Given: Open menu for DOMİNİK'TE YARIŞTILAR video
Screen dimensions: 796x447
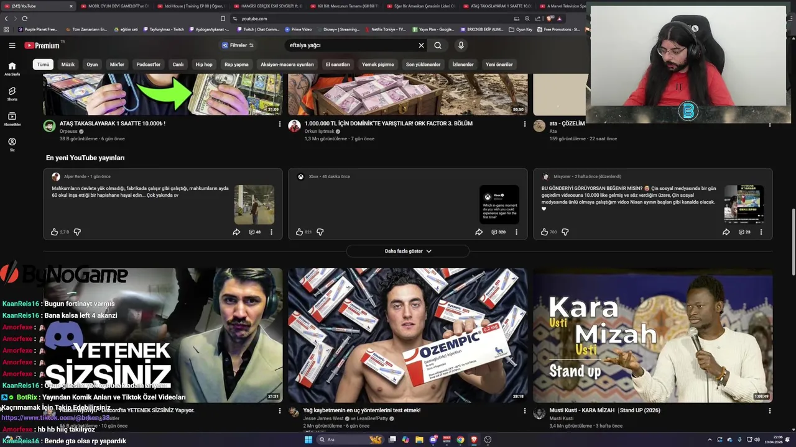Looking at the screenshot, I should pyautogui.click(x=524, y=124).
